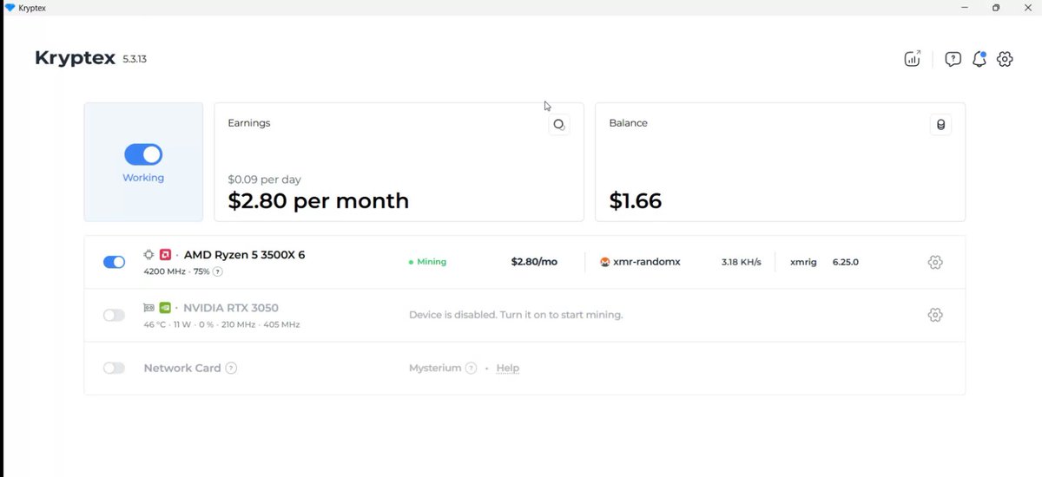Image resolution: width=1042 pixels, height=477 pixels.
Task: Click the $2.80/mo value in Ryzen row
Action: coord(534,262)
